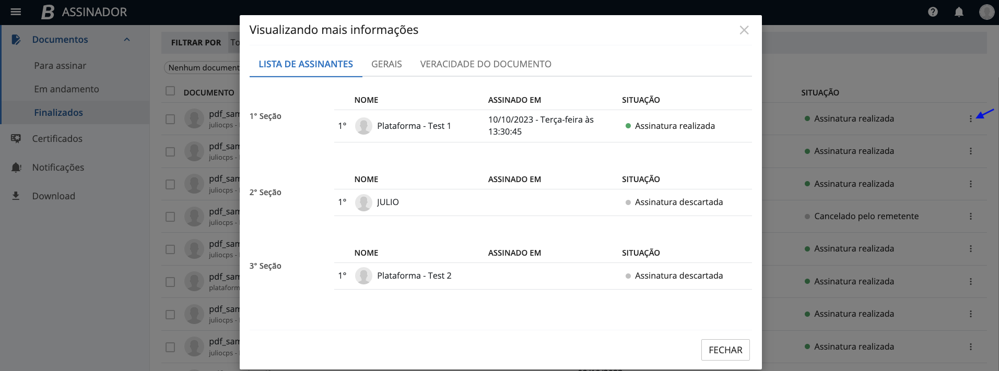
Task: Open the help question mark icon
Action: click(x=933, y=12)
